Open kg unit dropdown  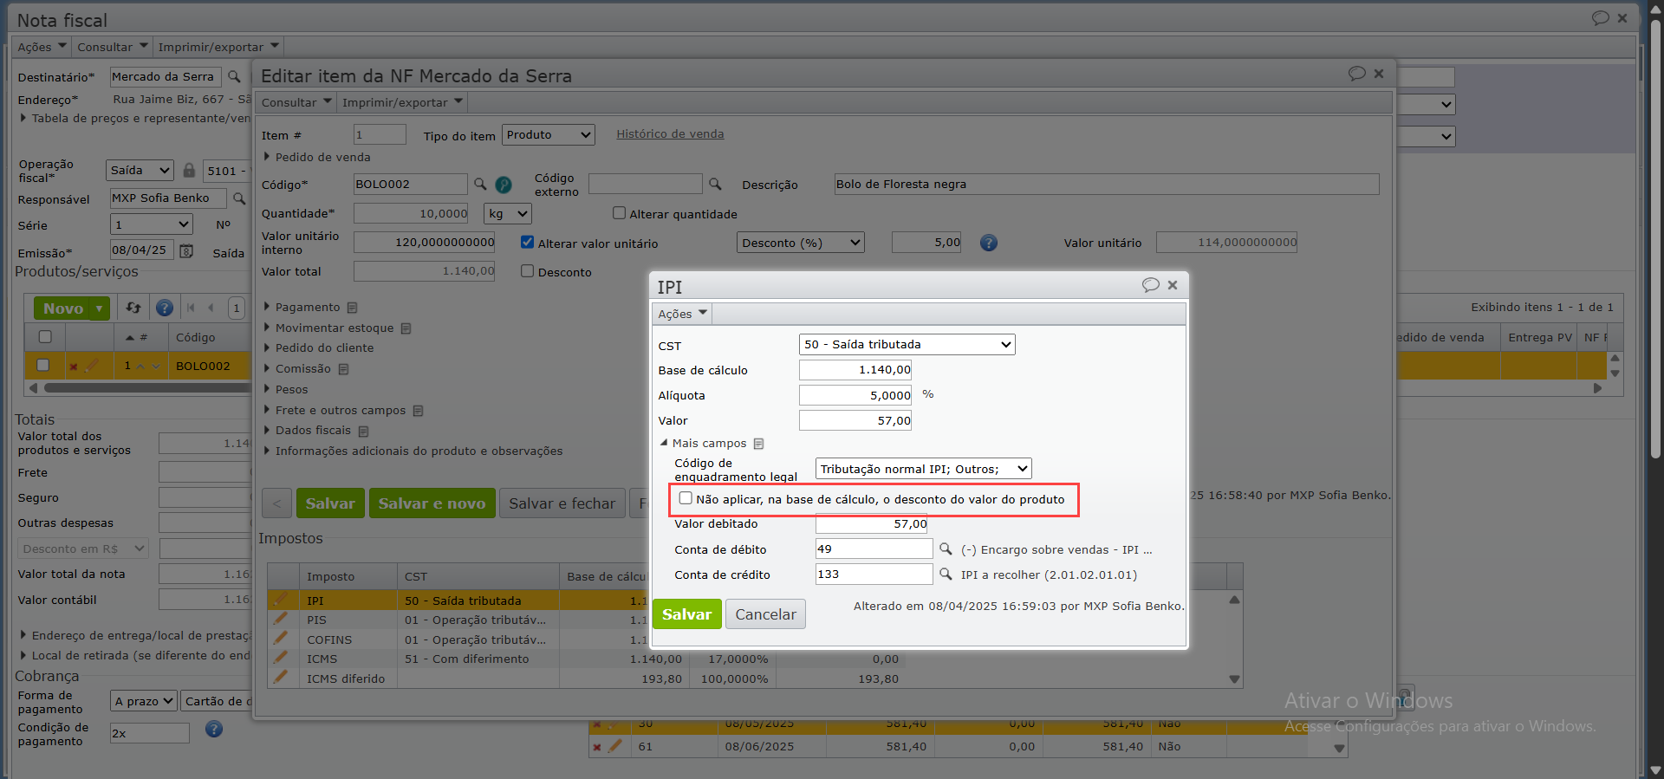pyautogui.click(x=508, y=213)
